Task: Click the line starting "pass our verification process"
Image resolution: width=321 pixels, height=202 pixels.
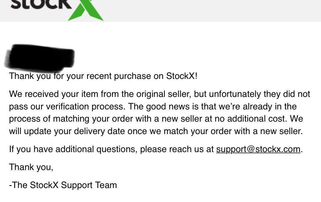Action: click(x=153, y=107)
